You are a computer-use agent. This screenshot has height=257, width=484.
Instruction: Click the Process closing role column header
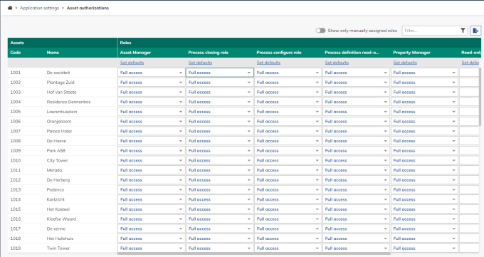pyautogui.click(x=209, y=53)
